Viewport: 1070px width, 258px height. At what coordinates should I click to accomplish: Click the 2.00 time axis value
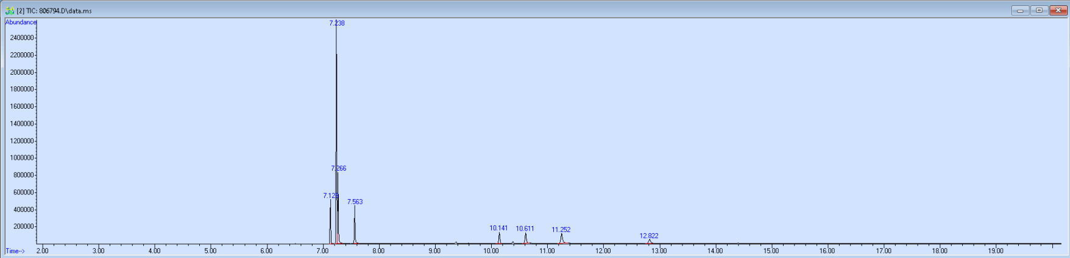42,251
